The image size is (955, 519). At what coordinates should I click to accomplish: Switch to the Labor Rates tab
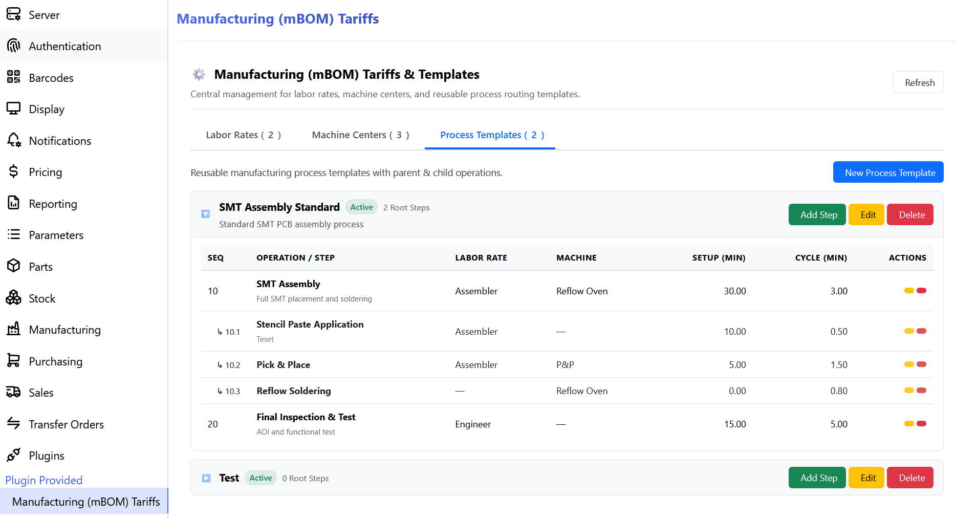point(244,135)
